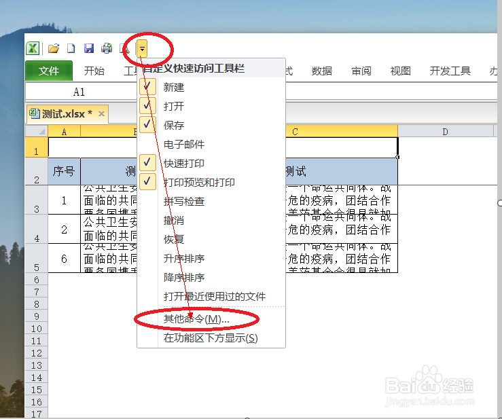The width and height of the screenshot is (502, 419).
Task: Click the 测试 header cell in column C
Action: [x=341, y=171]
